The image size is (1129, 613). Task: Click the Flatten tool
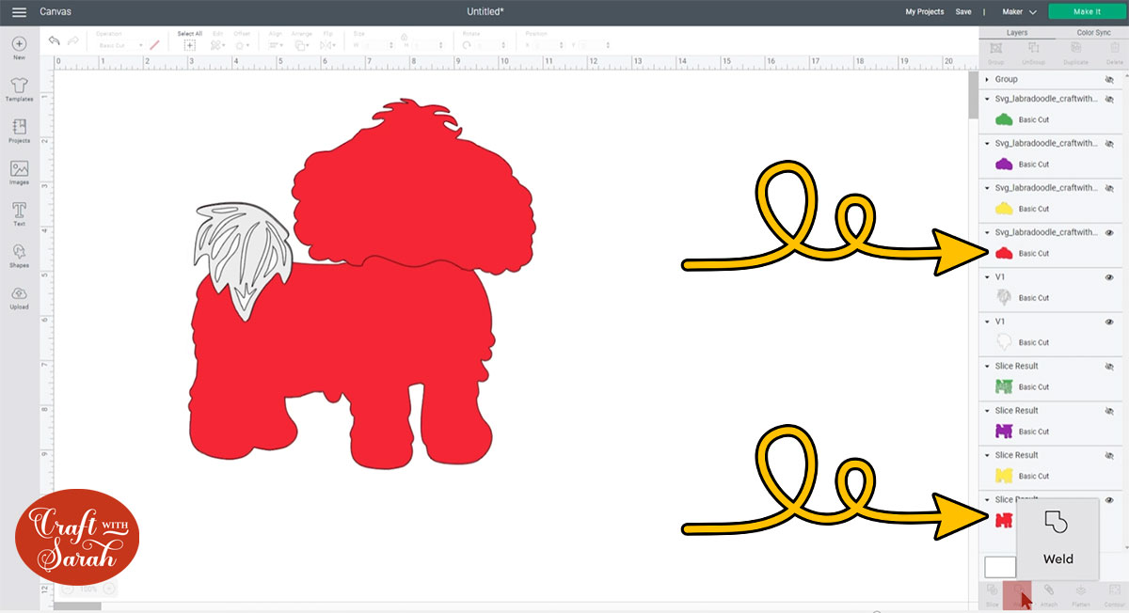[x=1081, y=594]
